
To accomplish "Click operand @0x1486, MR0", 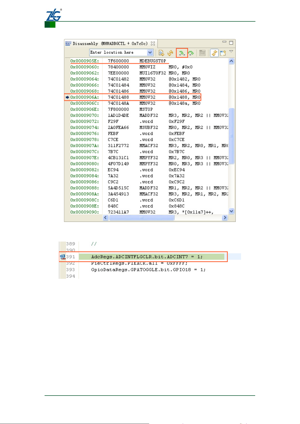I will 184,91.
